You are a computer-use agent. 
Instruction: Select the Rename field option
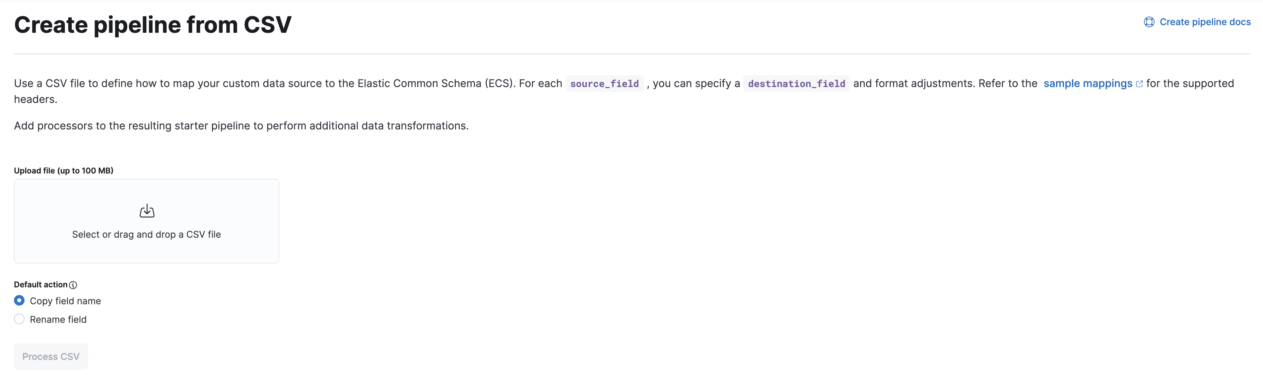[x=19, y=318]
